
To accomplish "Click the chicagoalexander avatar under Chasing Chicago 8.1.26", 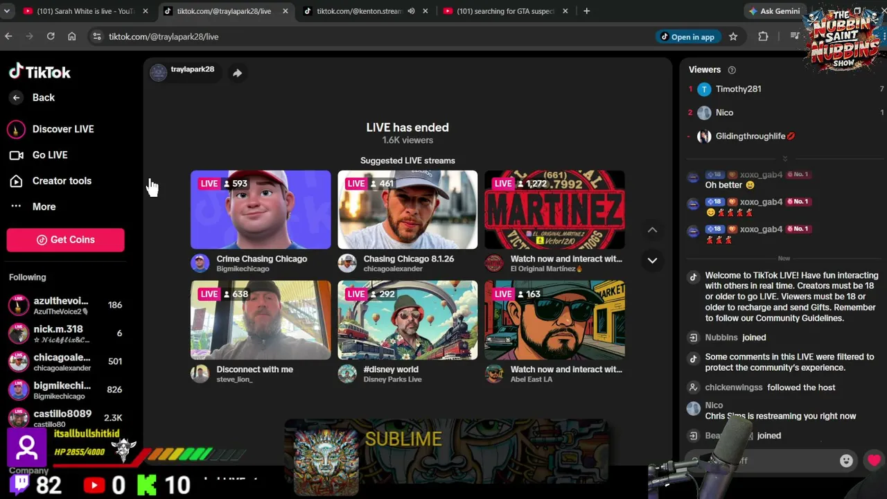I will tap(346, 263).
